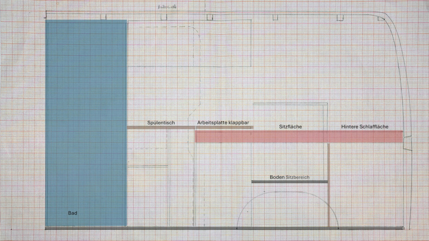Click the vertical brown support post
The width and height of the screenshot is (429, 241).
(329, 184)
